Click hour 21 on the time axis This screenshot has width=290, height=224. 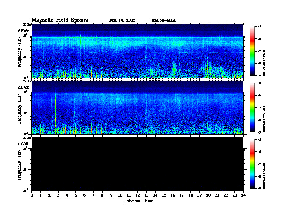click(x=217, y=195)
